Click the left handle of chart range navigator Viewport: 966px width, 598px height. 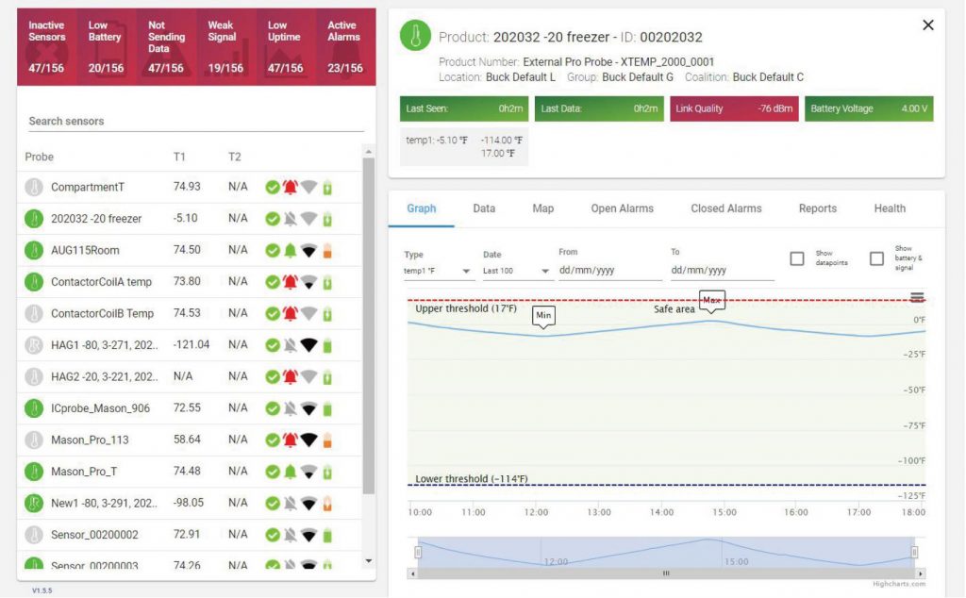coord(418,552)
